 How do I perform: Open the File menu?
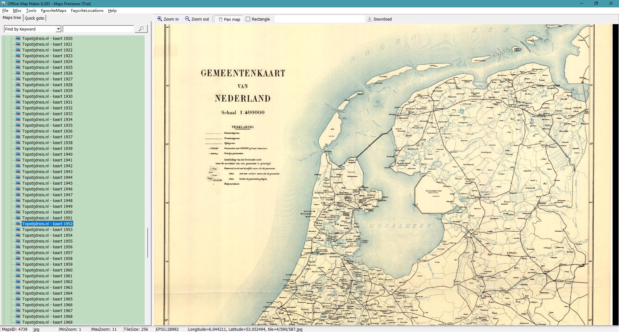point(5,11)
